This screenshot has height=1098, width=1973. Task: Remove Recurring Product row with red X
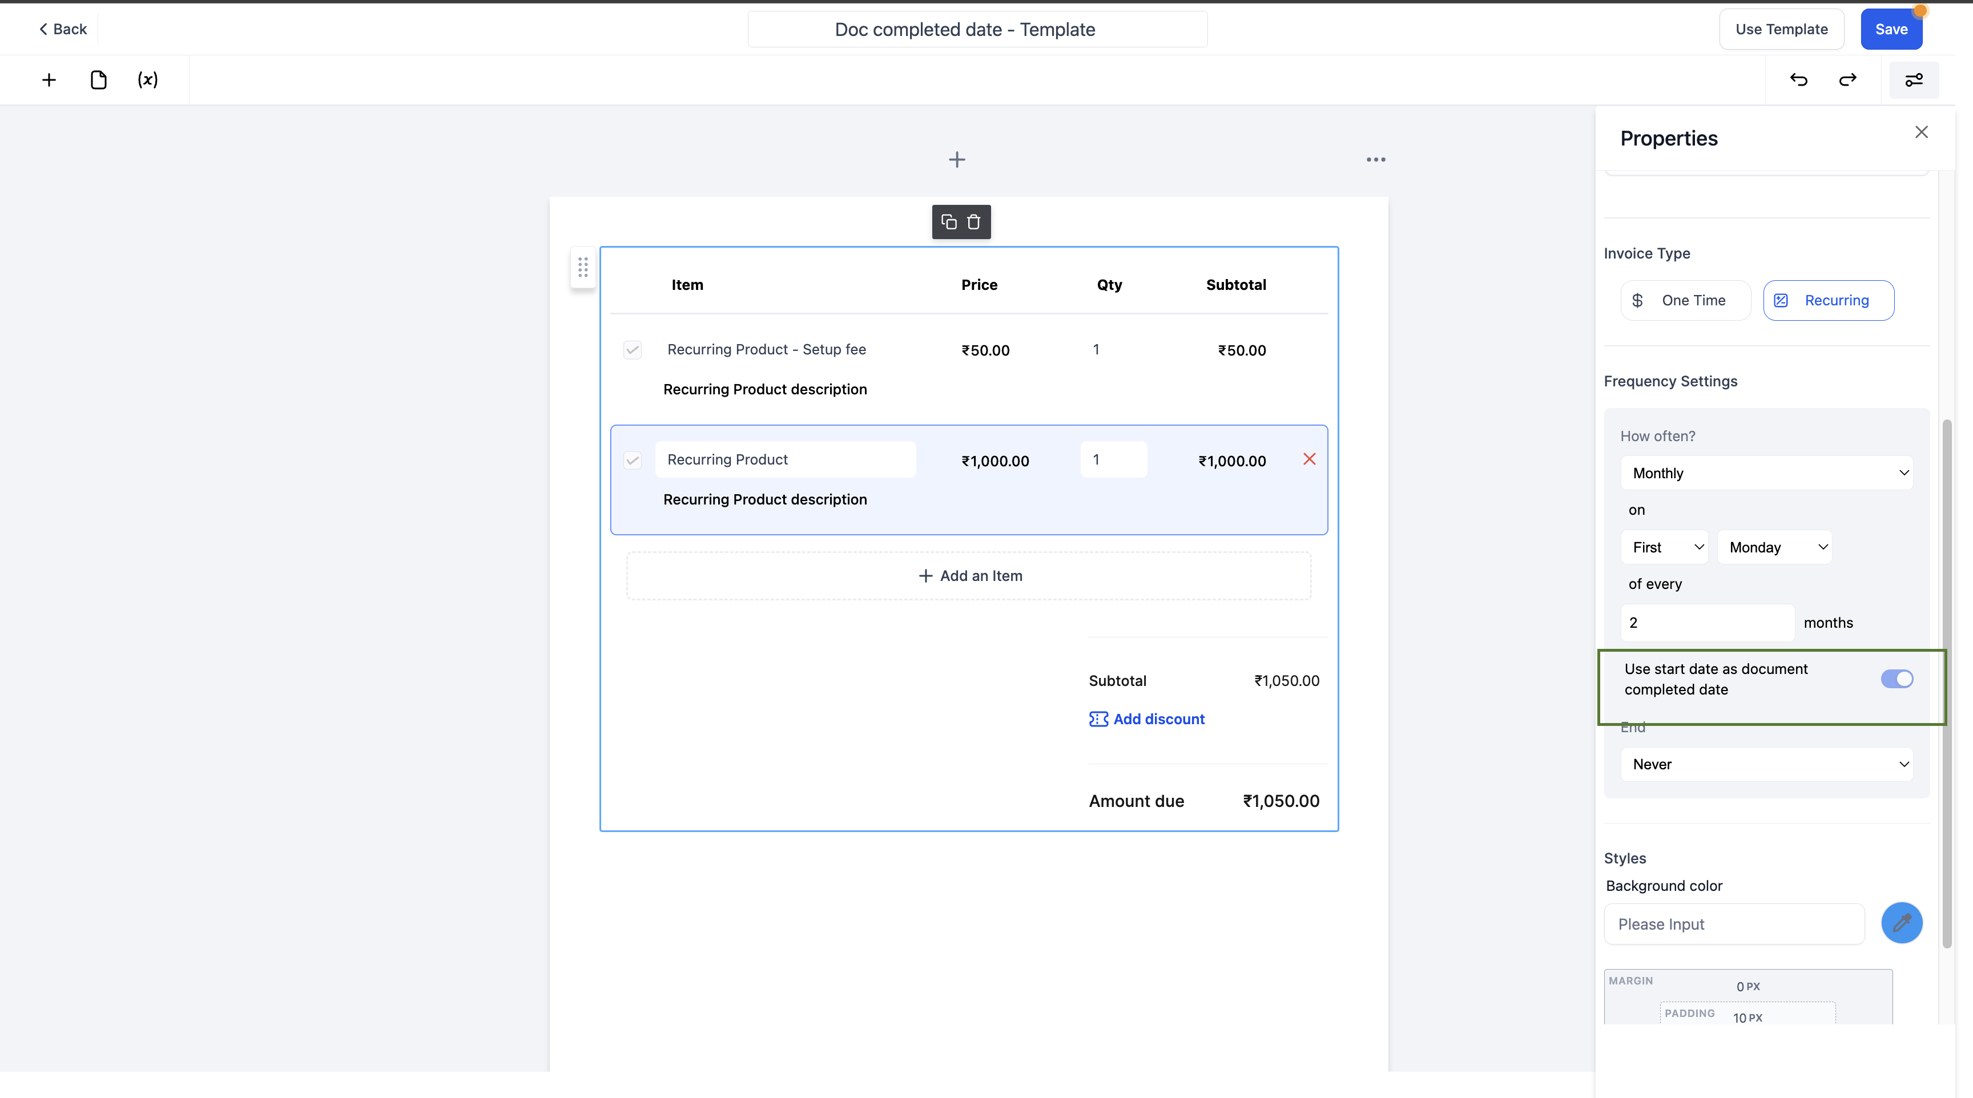tap(1309, 459)
